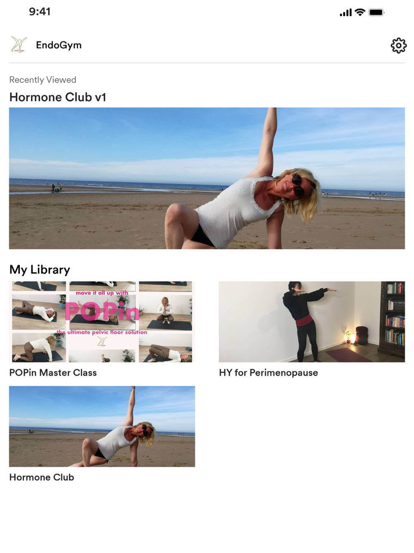Viewport: 414px width, 553px height.
Task: Click the 9:41 clock in status bar
Action: coord(40,12)
